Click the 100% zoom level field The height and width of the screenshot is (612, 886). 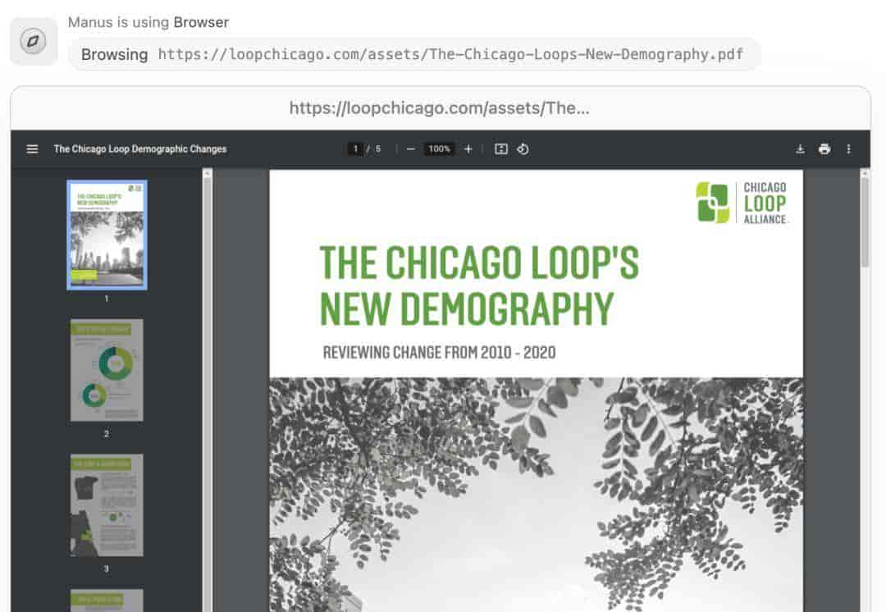(439, 149)
